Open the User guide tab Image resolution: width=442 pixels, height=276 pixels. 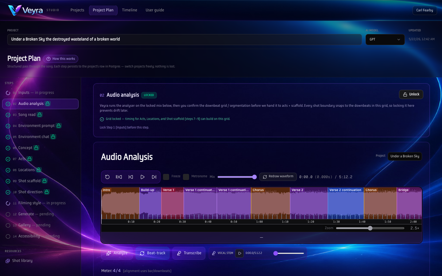tap(155, 10)
